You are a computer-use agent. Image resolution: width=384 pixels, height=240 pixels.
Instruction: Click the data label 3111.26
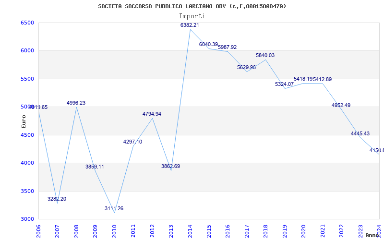pos(114,208)
